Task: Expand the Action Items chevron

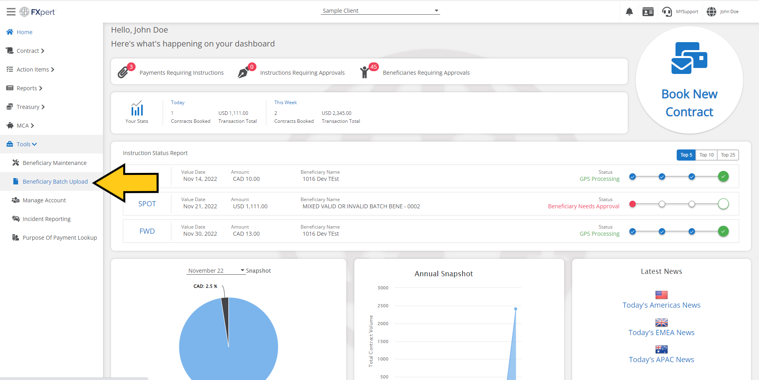Action: coord(52,70)
